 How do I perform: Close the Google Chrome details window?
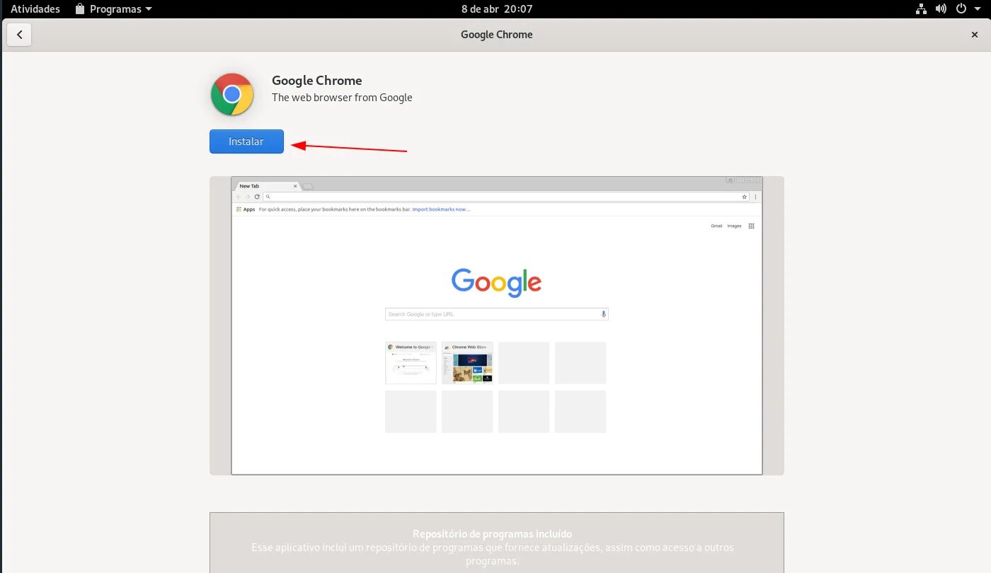974,35
